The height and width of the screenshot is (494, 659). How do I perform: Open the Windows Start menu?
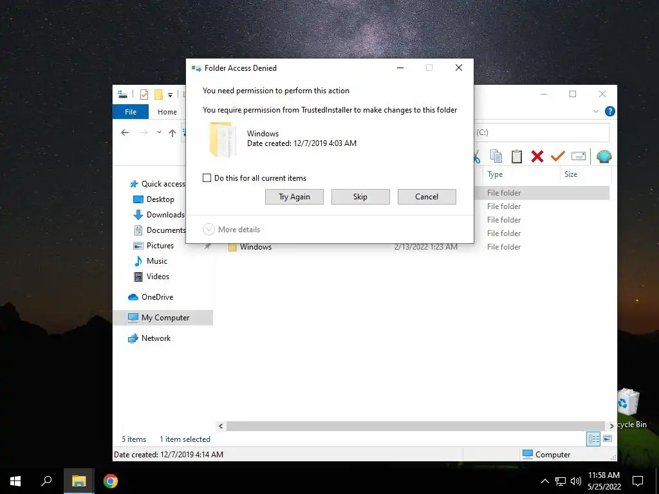click(x=15, y=481)
